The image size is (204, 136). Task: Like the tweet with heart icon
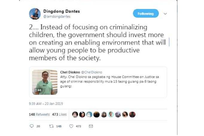point(71,126)
